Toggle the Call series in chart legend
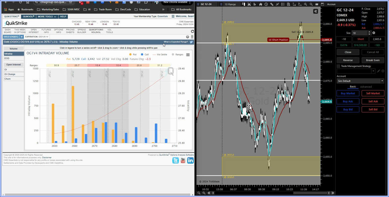Screen dimensions: 389x197 coord(145,54)
